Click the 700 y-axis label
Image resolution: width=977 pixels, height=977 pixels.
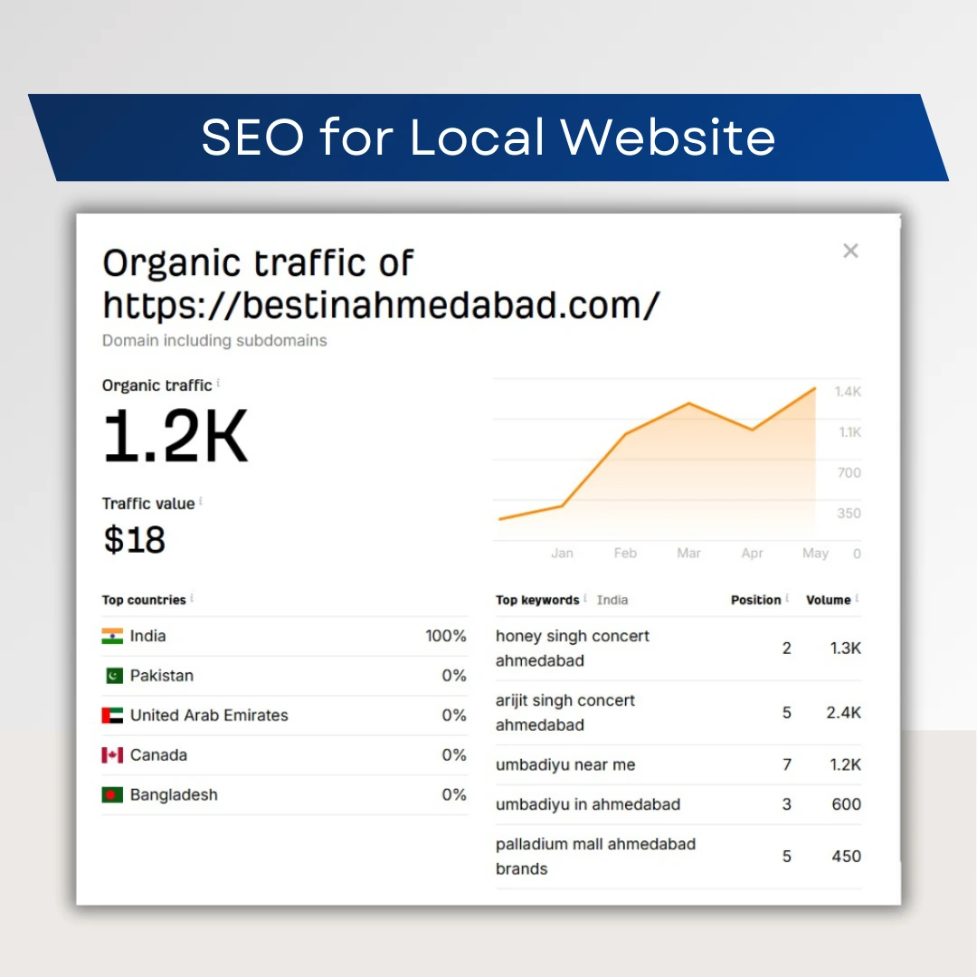849,473
